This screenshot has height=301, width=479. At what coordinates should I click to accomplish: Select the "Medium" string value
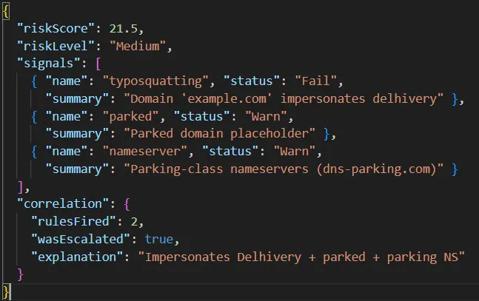pos(138,46)
